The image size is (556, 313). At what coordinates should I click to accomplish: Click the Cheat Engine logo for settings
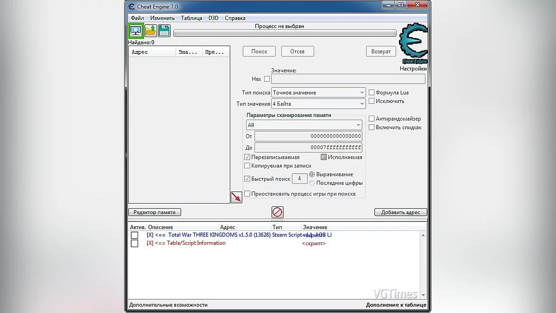[413, 45]
